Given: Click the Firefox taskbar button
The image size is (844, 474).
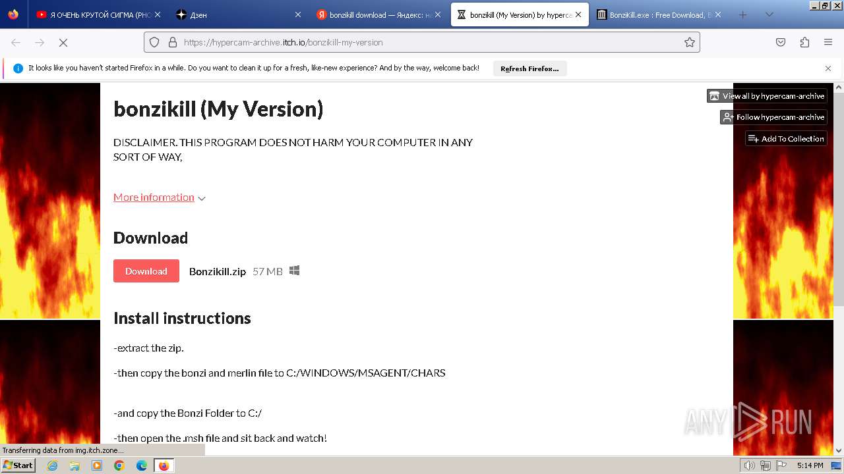Looking at the screenshot, I should (164, 465).
